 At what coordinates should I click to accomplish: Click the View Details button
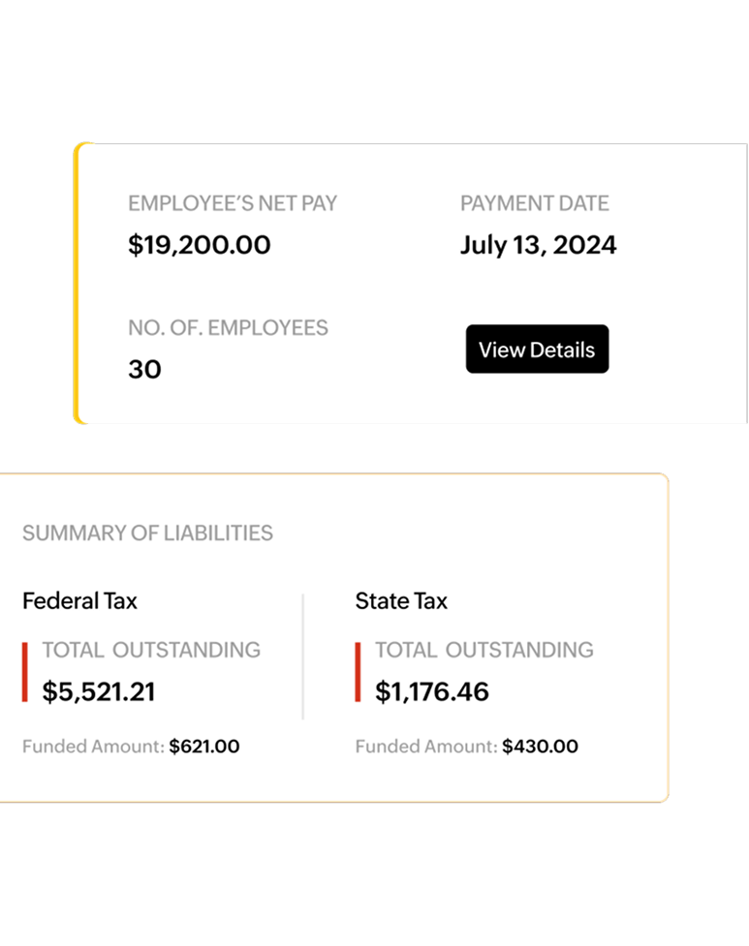click(537, 350)
